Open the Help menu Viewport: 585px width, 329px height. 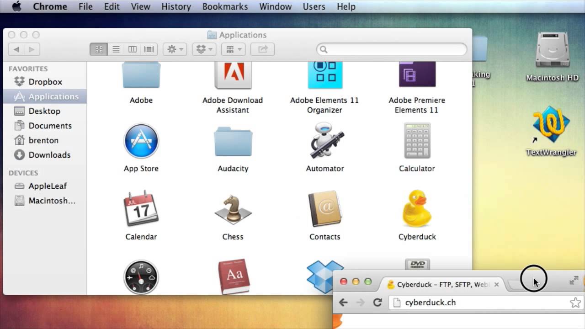pyautogui.click(x=346, y=6)
